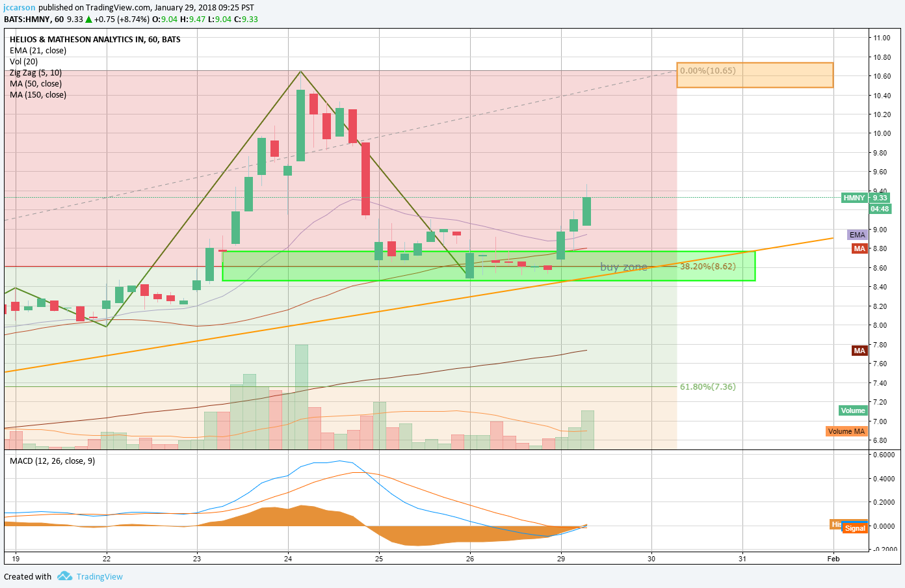Click the 61.80%(7.36) Fibonacci label
This screenshot has height=588, width=905.
tap(708, 386)
